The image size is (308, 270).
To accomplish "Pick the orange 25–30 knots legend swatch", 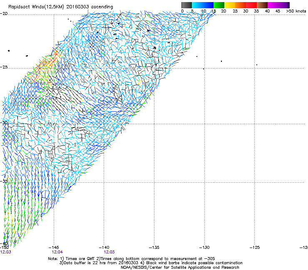I will pos(241,5).
